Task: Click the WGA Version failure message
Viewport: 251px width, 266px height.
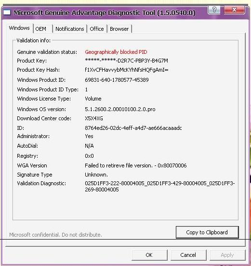Action: pyautogui.click(x=136, y=165)
